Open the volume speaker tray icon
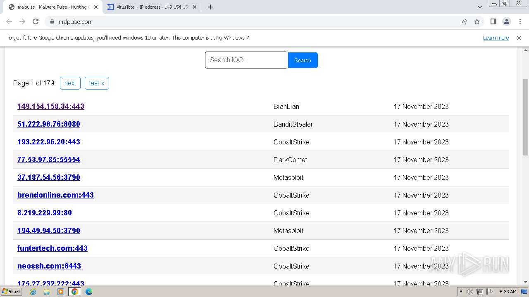The image size is (529, 297). [470, 292]
